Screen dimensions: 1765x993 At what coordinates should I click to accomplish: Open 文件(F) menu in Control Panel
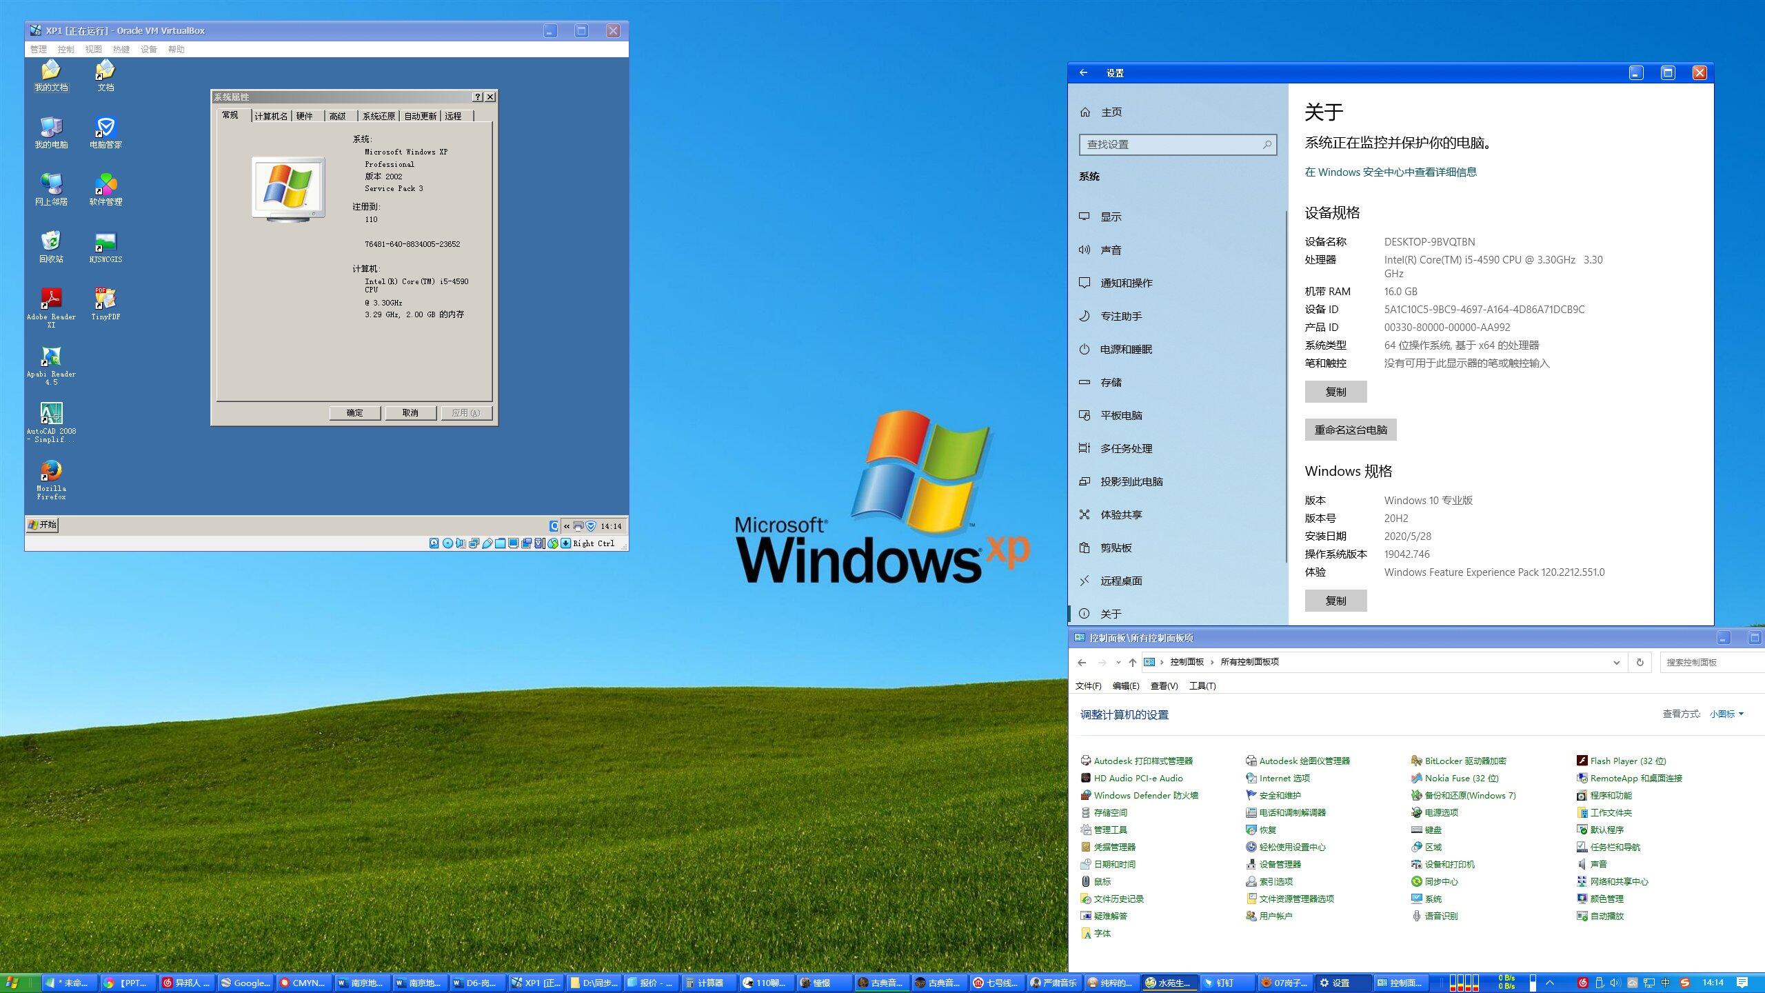click(1089, 685)
